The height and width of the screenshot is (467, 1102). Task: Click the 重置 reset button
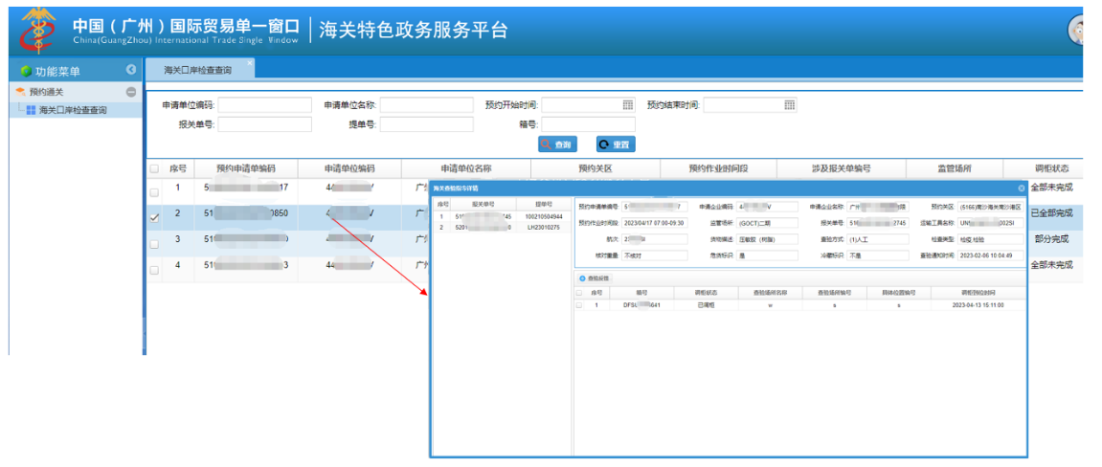pyautogui.click(x=616, y=145)
